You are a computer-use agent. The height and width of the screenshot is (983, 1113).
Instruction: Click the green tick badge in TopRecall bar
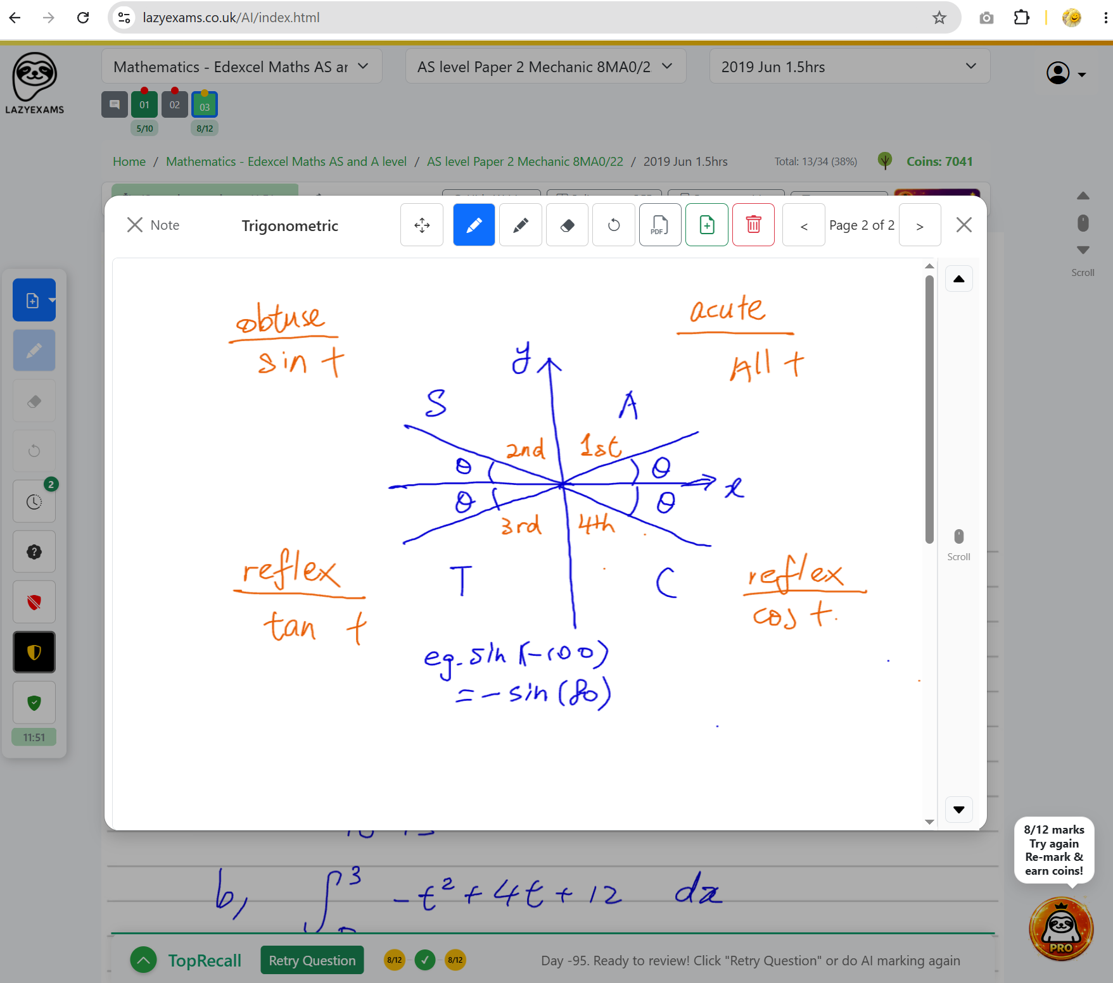click(x=425, y=960)
